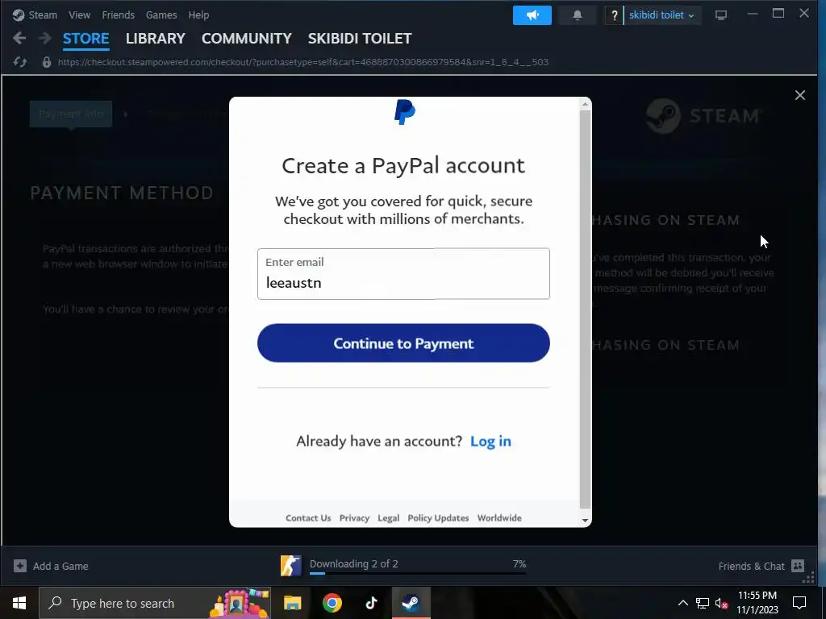The image size is (826, 619).
Task: Open the Contact Us footer link
Action: [x=308, y=518]
